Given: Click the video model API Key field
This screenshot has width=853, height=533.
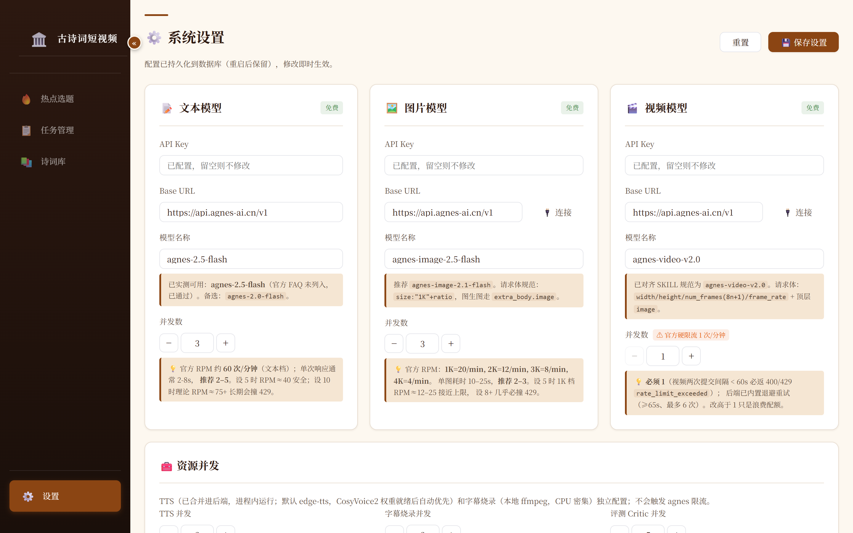Looking at the screenshot, I should pos(724,165).
